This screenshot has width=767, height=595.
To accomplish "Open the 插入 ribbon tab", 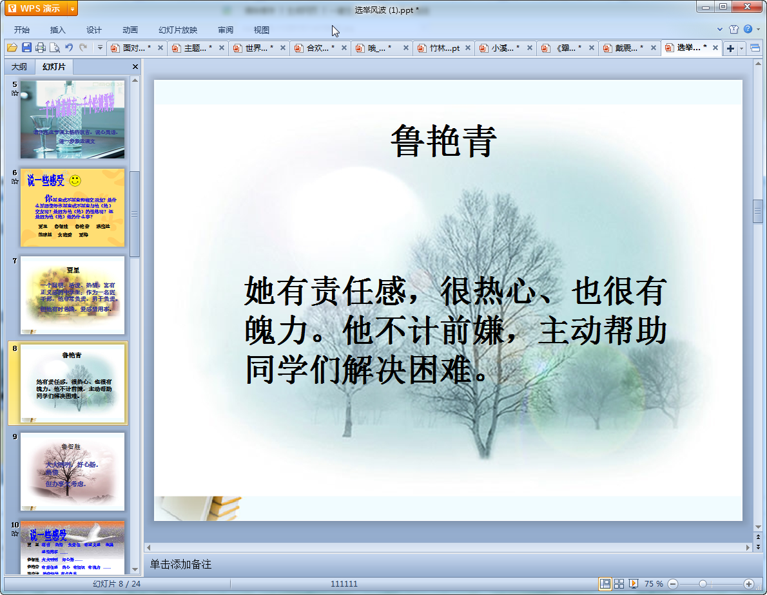I will coord(58,30).
